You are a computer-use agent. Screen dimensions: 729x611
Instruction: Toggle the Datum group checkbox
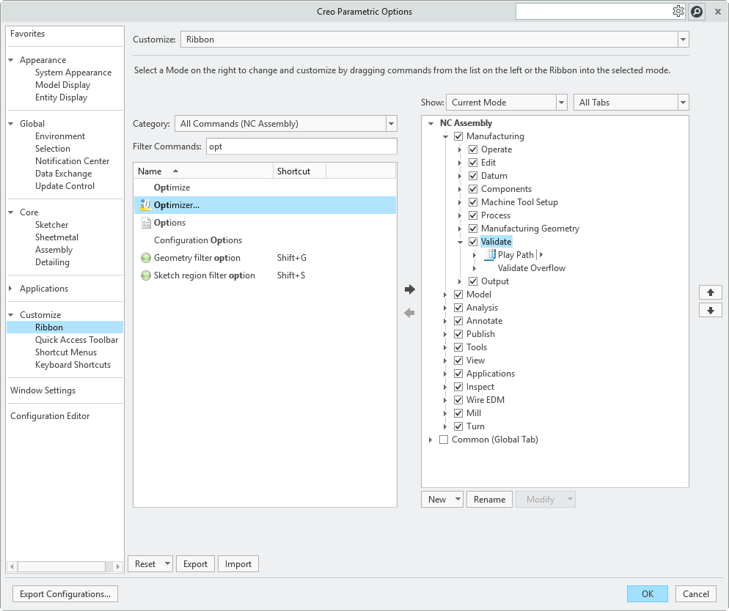[x=473, y=176]
